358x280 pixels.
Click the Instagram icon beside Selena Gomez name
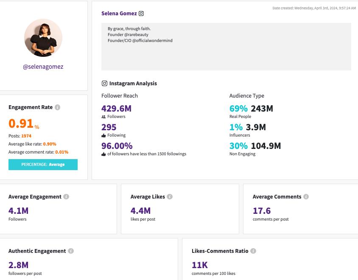pos(141,14)
